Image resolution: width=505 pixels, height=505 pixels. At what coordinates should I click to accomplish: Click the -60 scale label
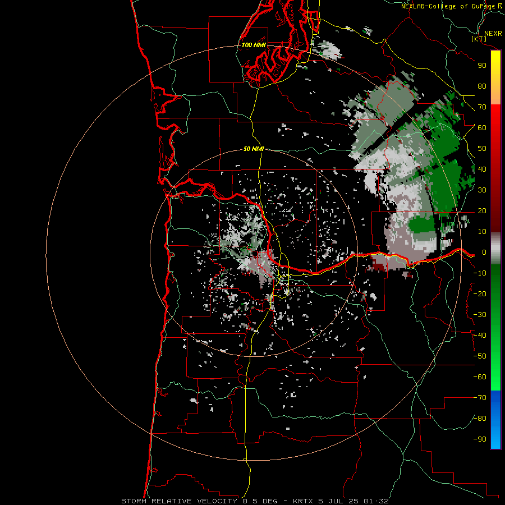(480, 377)
